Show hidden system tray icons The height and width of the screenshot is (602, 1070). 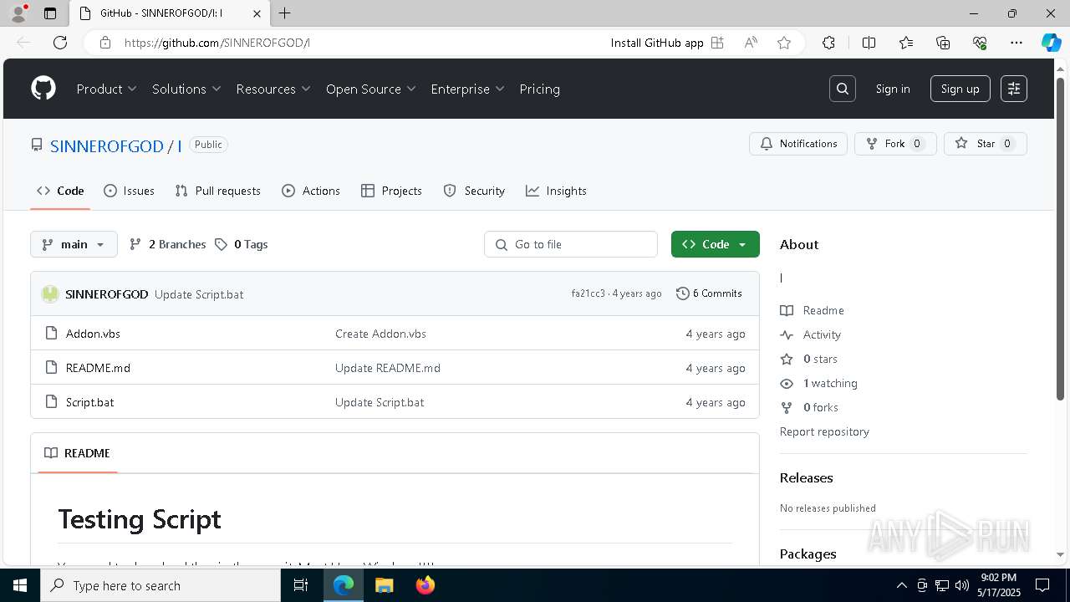[x=901, y=585]
